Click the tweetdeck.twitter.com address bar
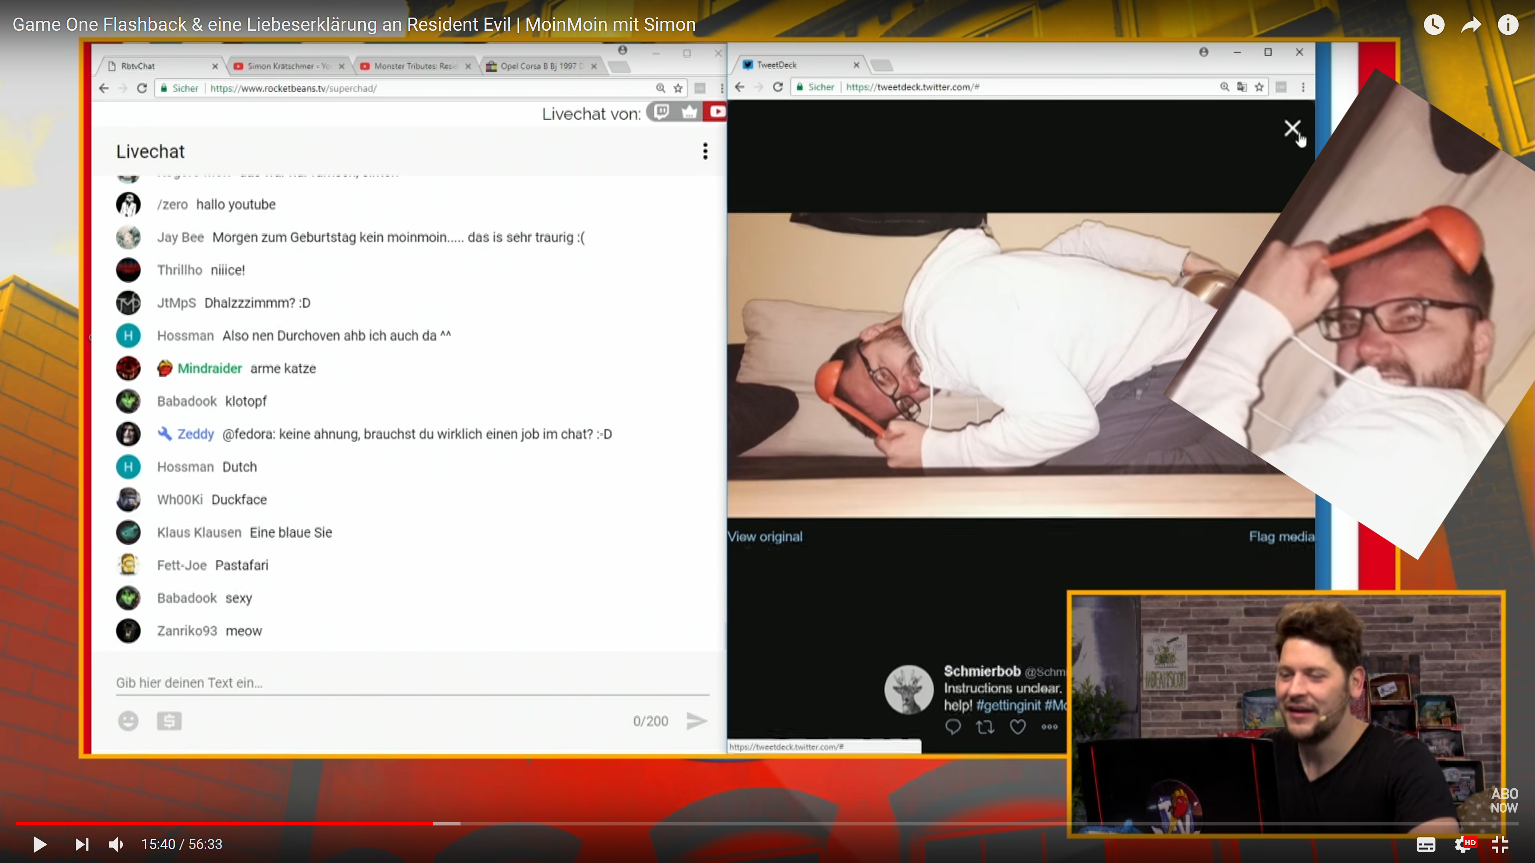Viewport: 1535px width, 863px height. [1030, 87]
